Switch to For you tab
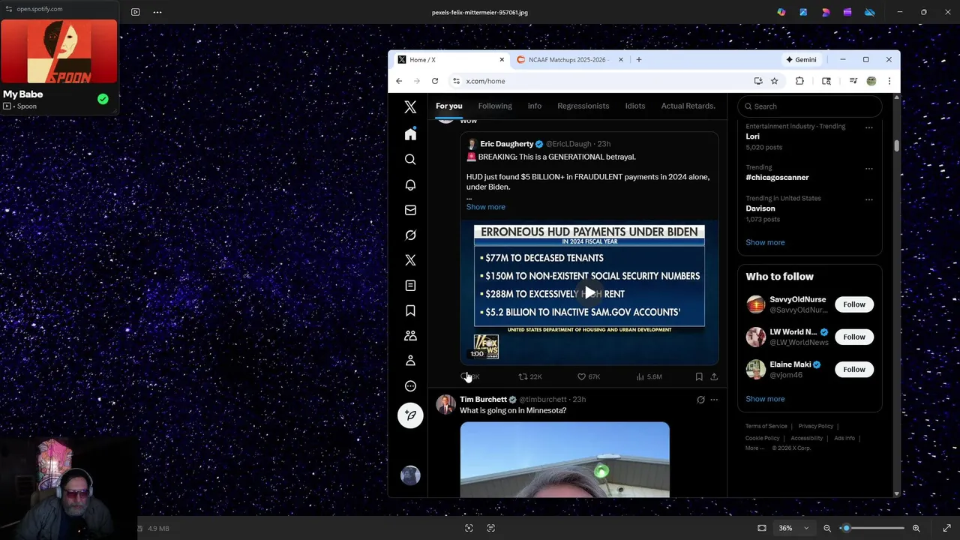Image resolution: width=960 pixels, height=540 pixels. (x=449, y=106)
